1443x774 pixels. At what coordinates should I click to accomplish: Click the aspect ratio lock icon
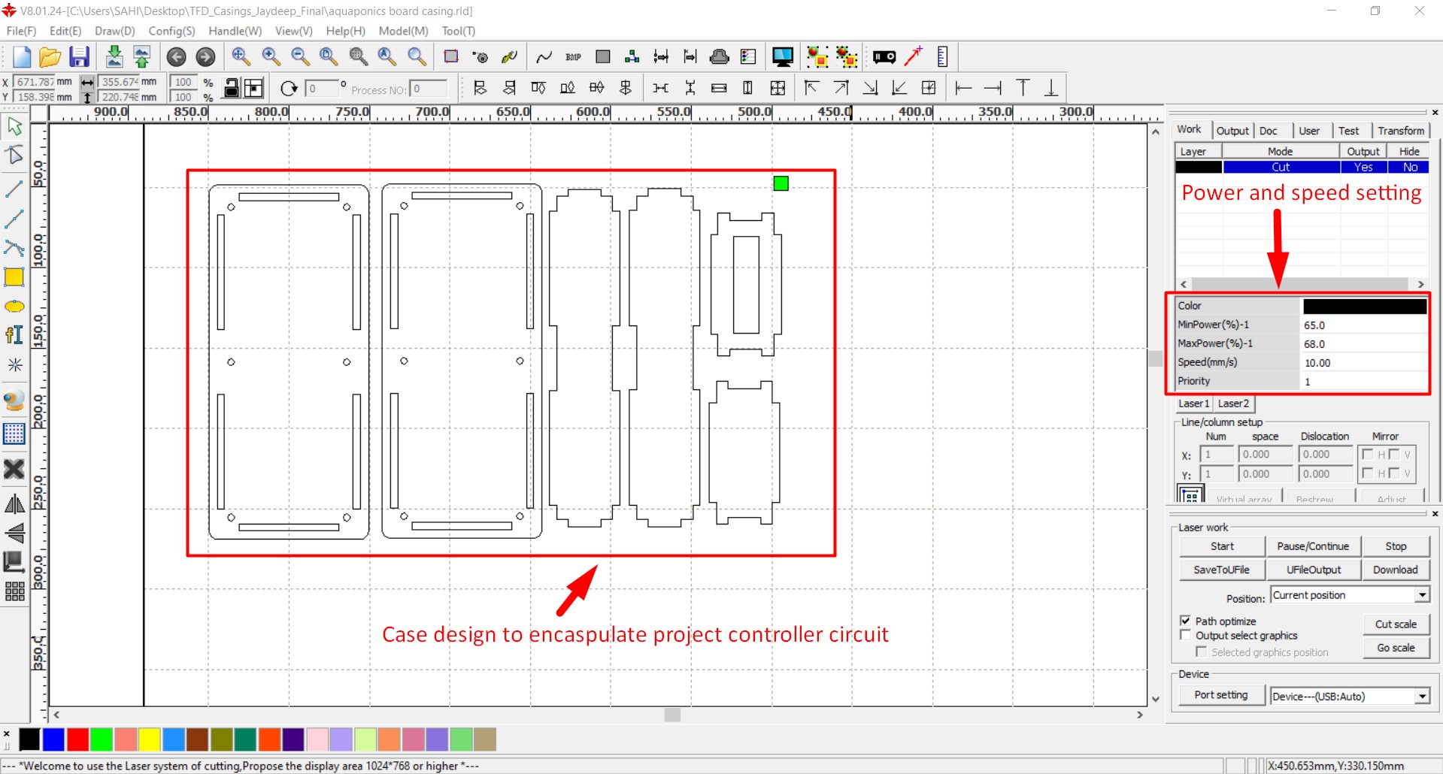coord(232,89)
